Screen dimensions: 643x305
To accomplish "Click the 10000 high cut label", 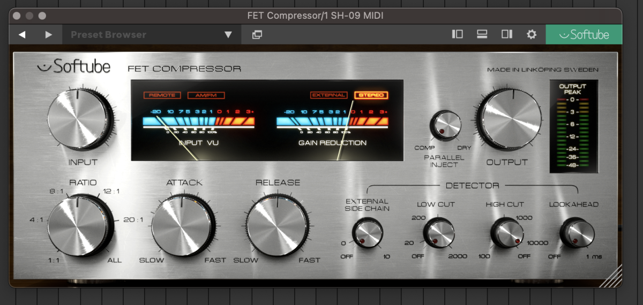I will coord(537,243).
